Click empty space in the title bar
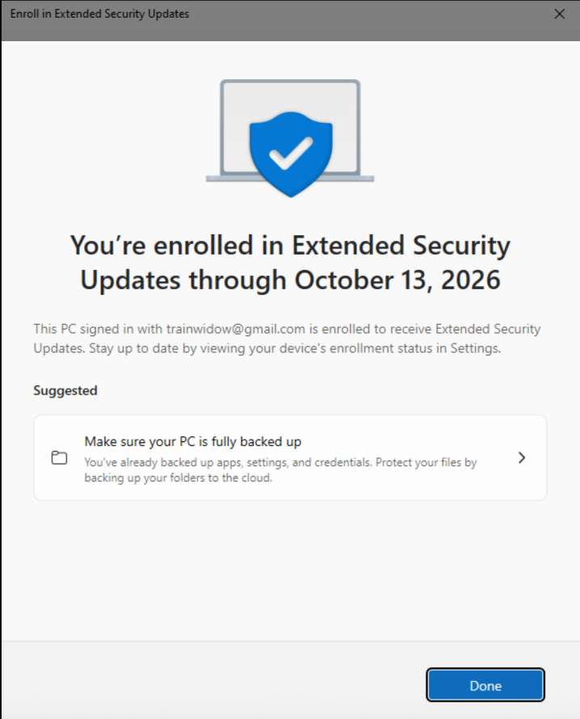Viewport: 580px width, 719px height. pyautogui.click(x=364, y=15)
